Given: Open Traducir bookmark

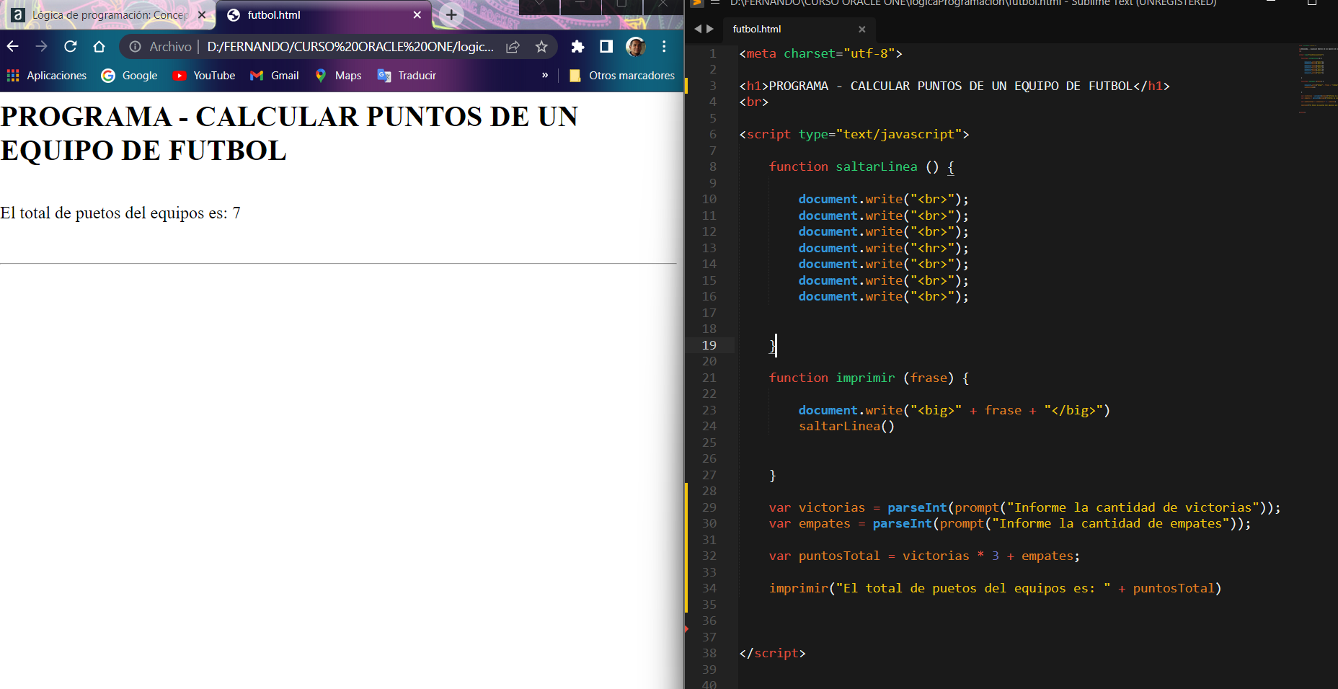Looking at the screenshot, I should click(x=407, y=76).
